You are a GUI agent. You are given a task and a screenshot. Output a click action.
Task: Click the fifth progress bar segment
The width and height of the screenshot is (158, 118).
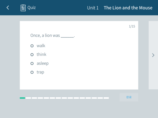46,98
